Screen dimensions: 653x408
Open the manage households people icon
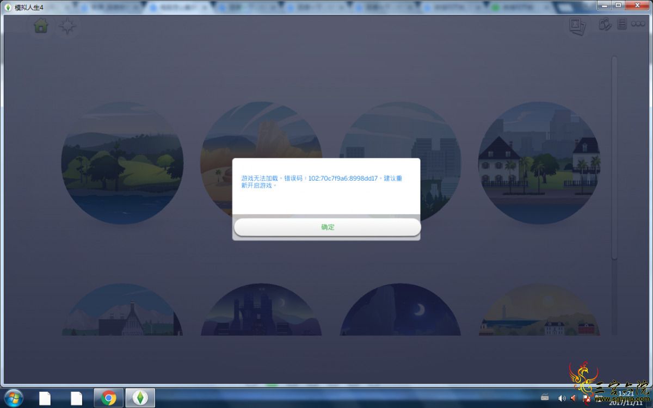point(605,24)
